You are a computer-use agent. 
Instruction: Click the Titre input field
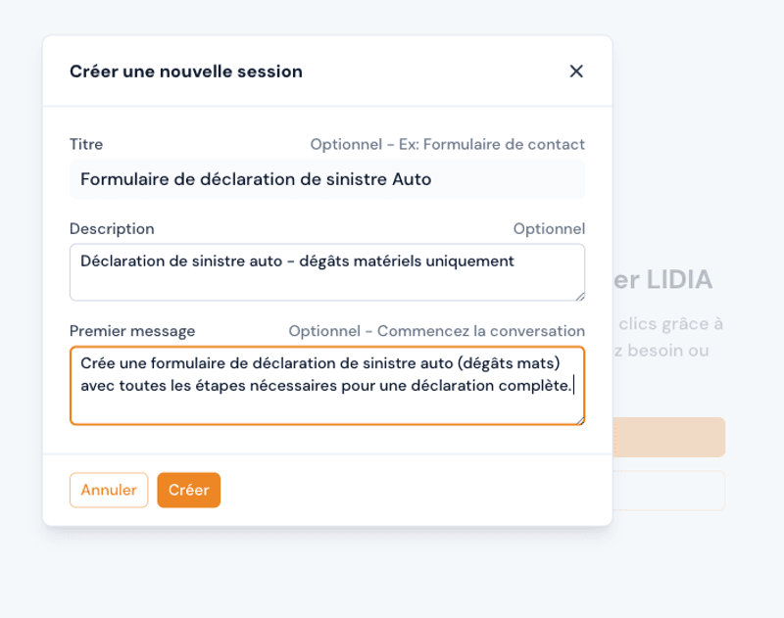coord(327,179)
